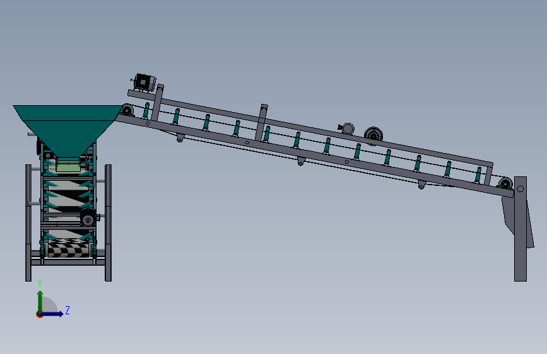Viewport: 547px width, 354px height.
Task: Select the small reducer beside the round drum
Action: (x=347, y=128)
